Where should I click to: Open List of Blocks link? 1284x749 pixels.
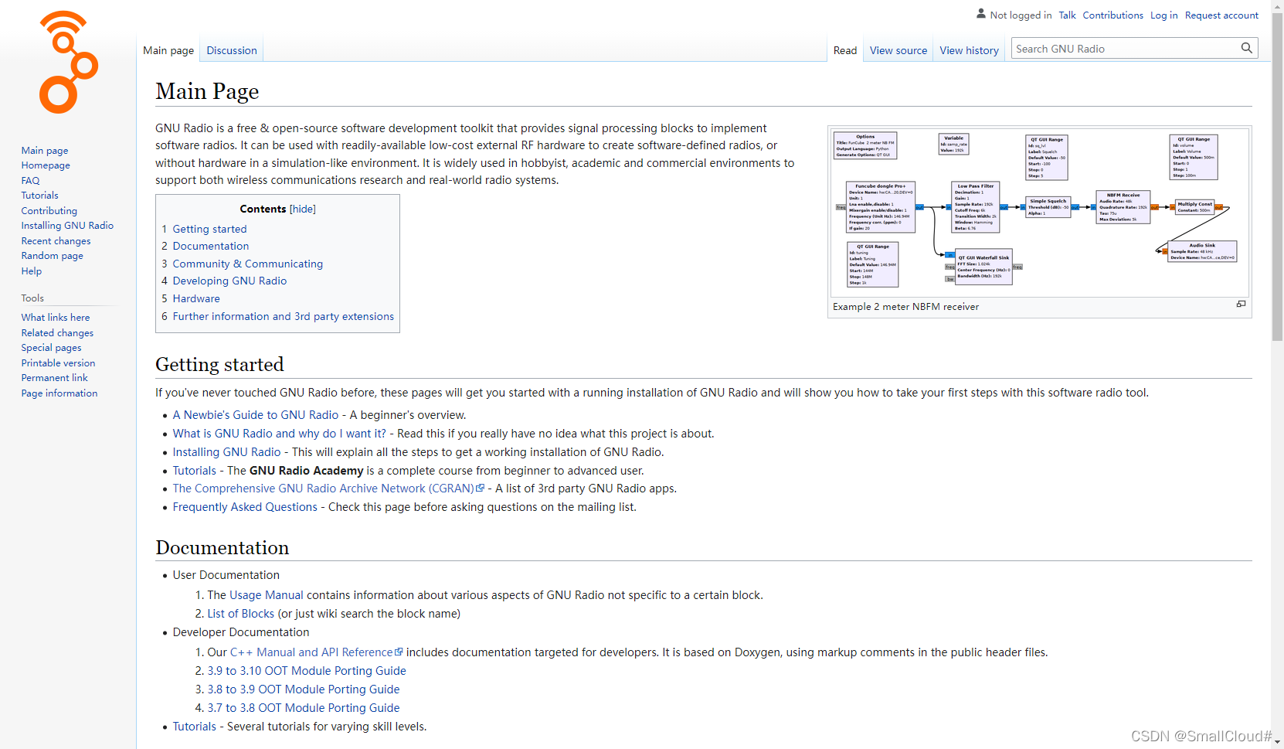coord(240,614)
